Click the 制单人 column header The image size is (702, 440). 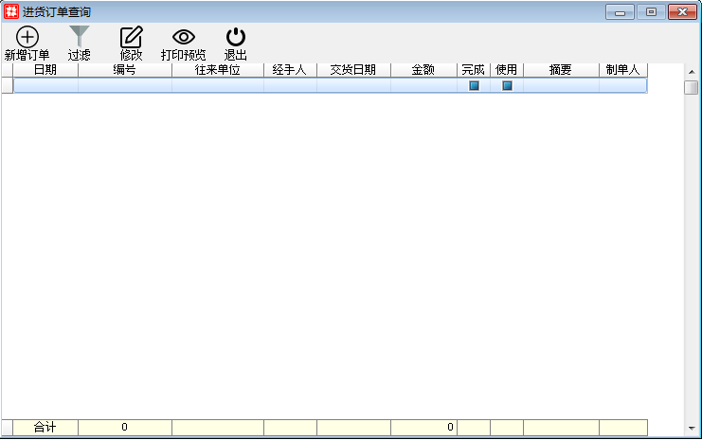(622, 70)
